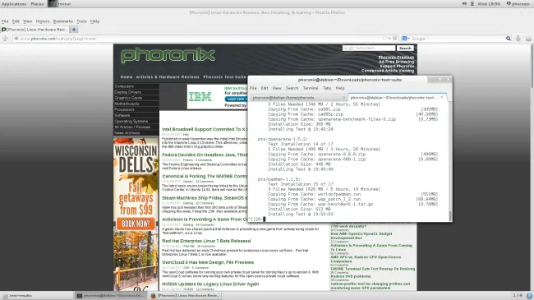Image resolution: width=534 pixels, height=300 pixels.
Task: Click the search magnifier in Google box
Action: tap(508, 39)
